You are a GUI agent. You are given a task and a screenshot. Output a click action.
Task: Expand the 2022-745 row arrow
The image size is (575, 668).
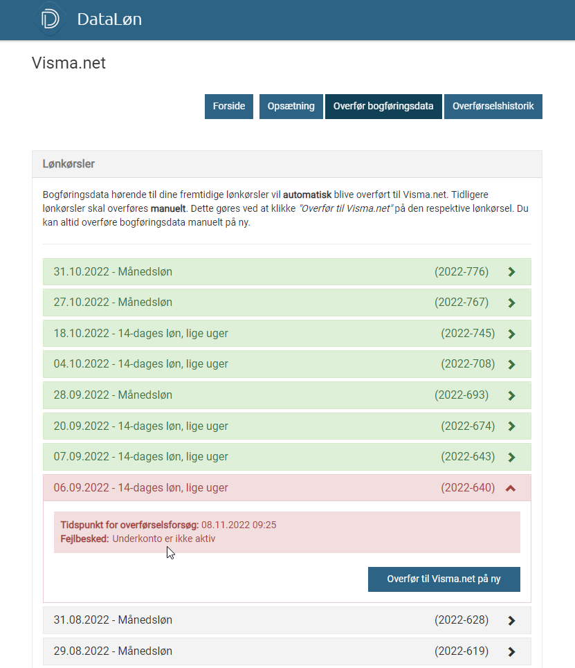coord(511,334)
